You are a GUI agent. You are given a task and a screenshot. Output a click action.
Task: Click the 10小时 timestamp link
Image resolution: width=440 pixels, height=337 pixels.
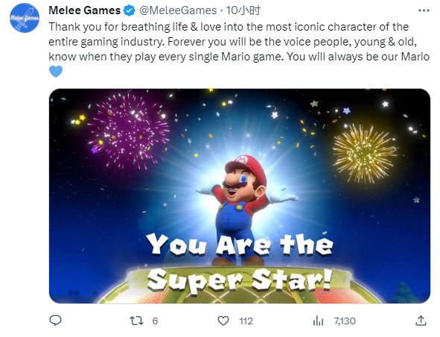point(243,10)
